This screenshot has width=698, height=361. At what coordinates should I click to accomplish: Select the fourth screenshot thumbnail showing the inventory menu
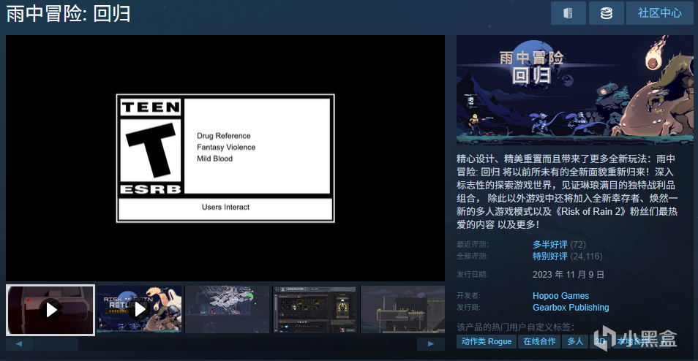click(315, 309)
